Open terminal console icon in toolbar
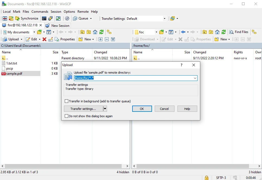 [44, 18]
